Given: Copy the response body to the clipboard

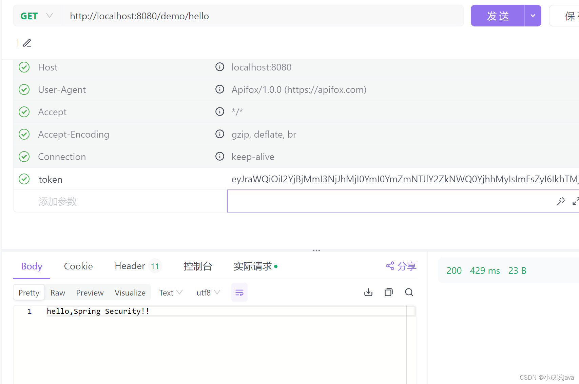Looking at the screenshot, I should click(389, 292).
